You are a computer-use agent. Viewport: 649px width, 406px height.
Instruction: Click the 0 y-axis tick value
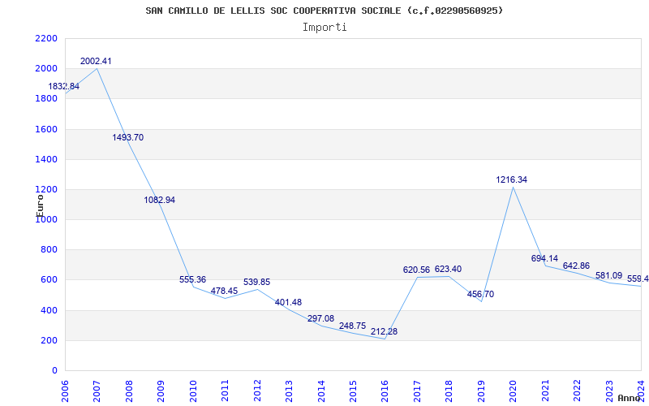[54, 371]
